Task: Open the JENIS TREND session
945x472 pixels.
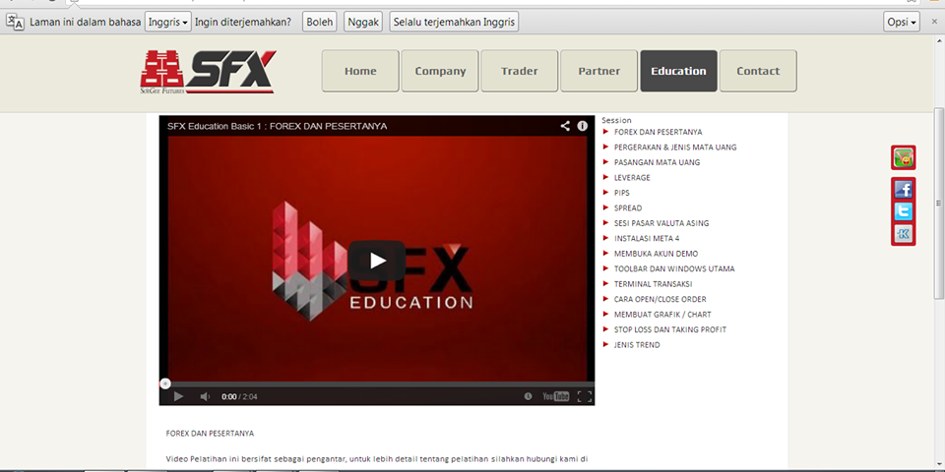Action: (637, 345)
